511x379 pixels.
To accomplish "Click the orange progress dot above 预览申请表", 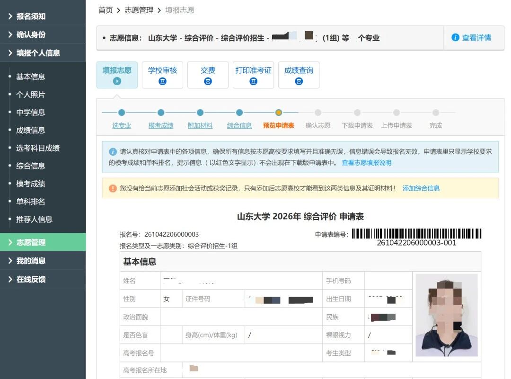I will (279, 113).
